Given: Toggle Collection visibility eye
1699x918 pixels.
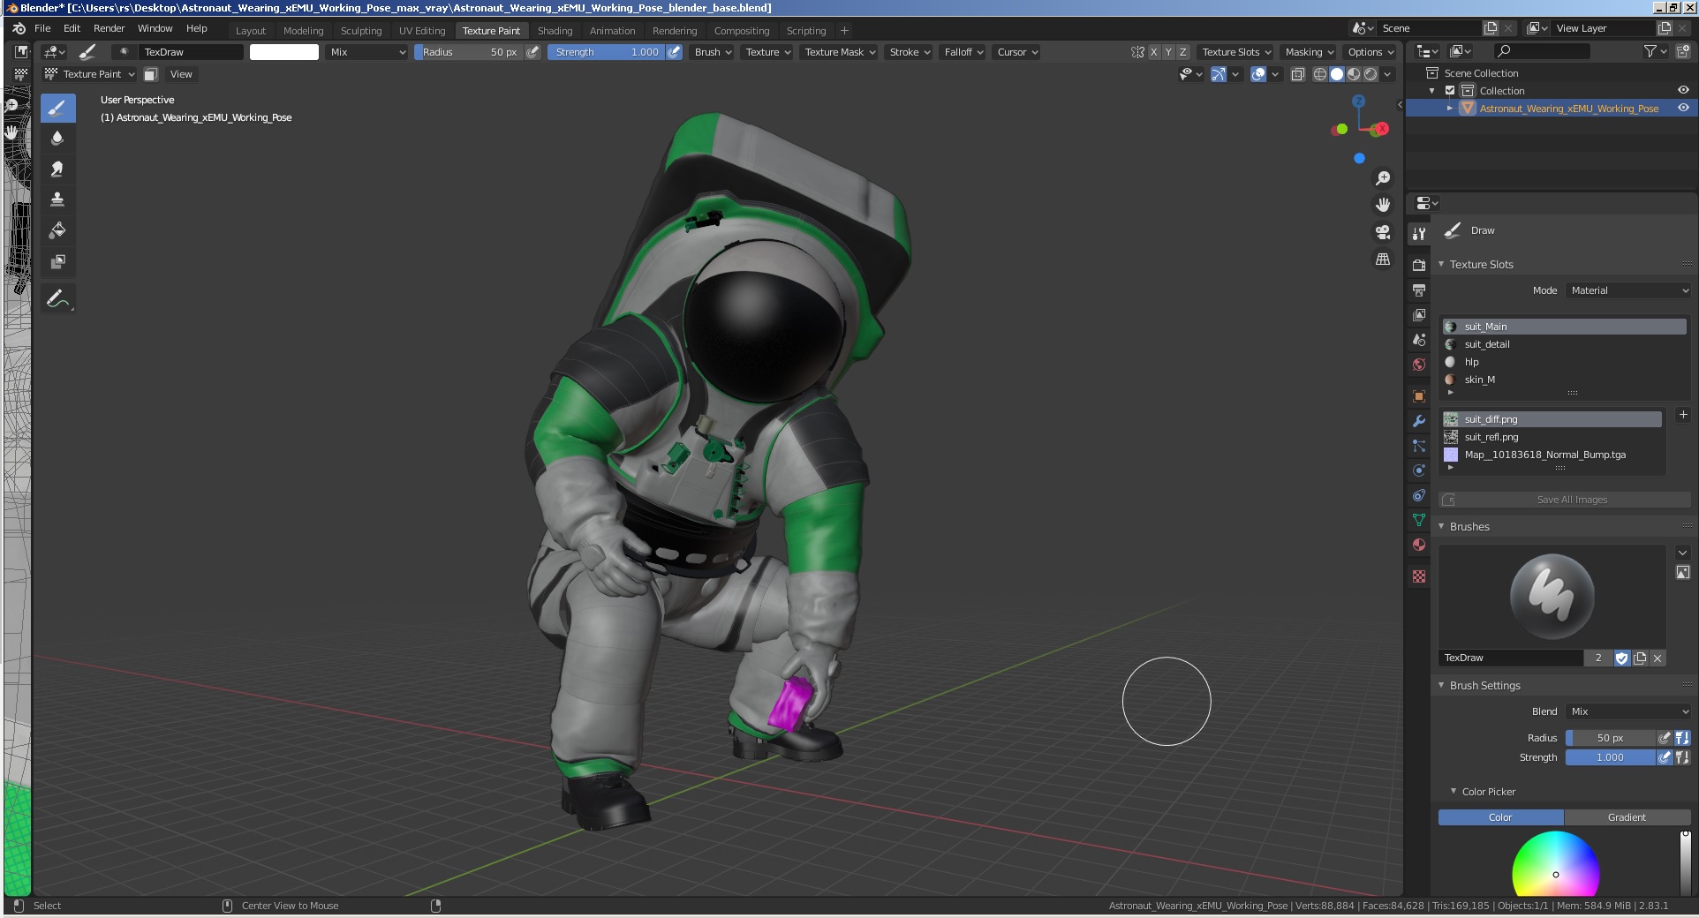Looking at the screenshot, I should click(x=1683, y=90).
